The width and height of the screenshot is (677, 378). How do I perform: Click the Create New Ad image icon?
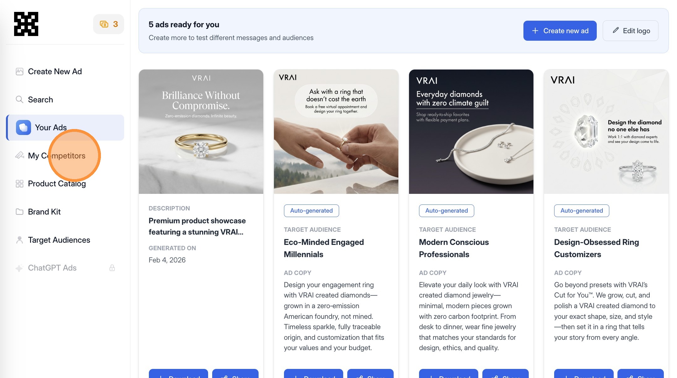click(19, 72)
